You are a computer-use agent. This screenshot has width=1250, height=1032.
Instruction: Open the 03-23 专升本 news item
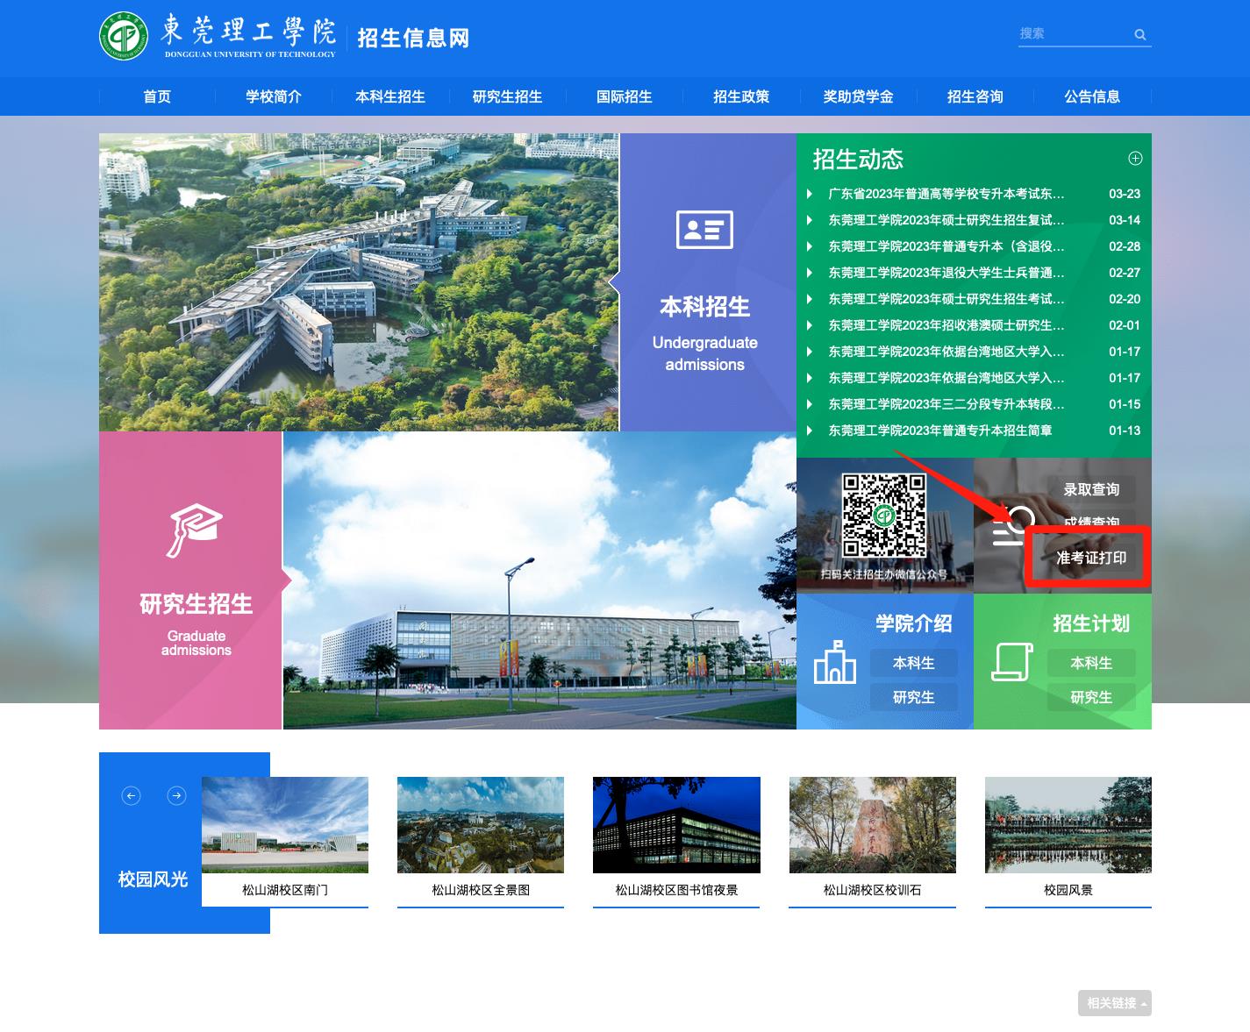click(946, 194)
